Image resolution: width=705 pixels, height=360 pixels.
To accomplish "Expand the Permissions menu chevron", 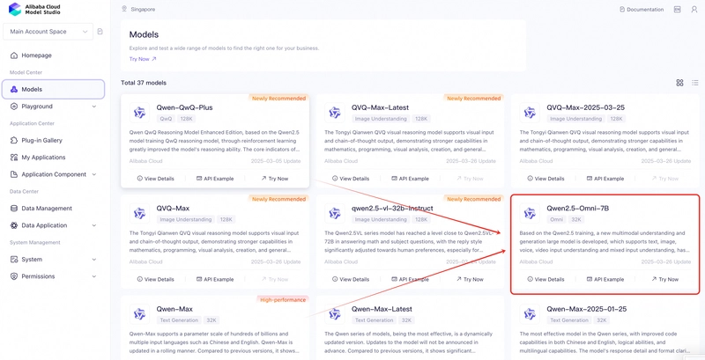I will pyautogui.click(x=94, y=276).
